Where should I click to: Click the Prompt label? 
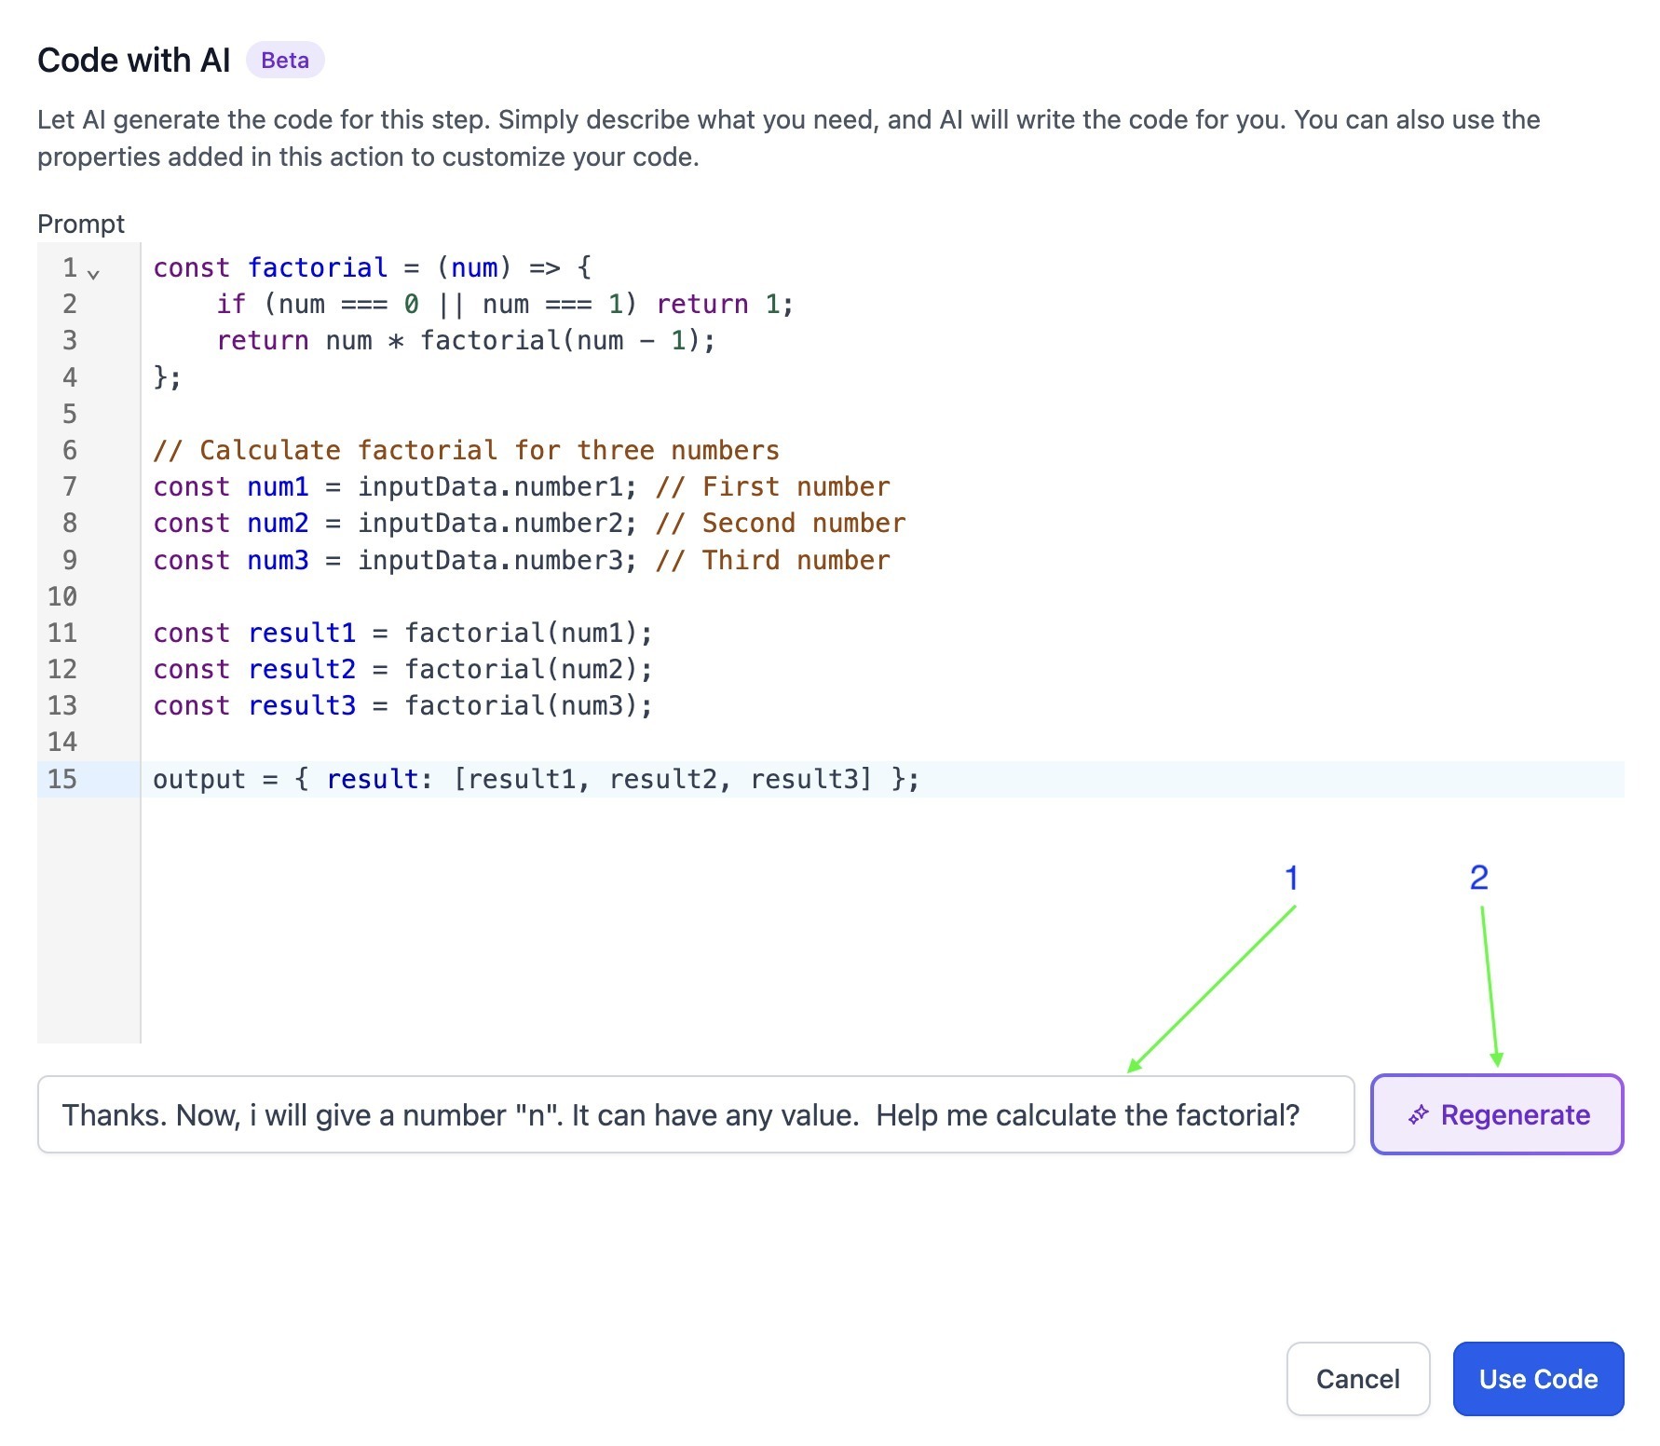click(x=81, y=224)
